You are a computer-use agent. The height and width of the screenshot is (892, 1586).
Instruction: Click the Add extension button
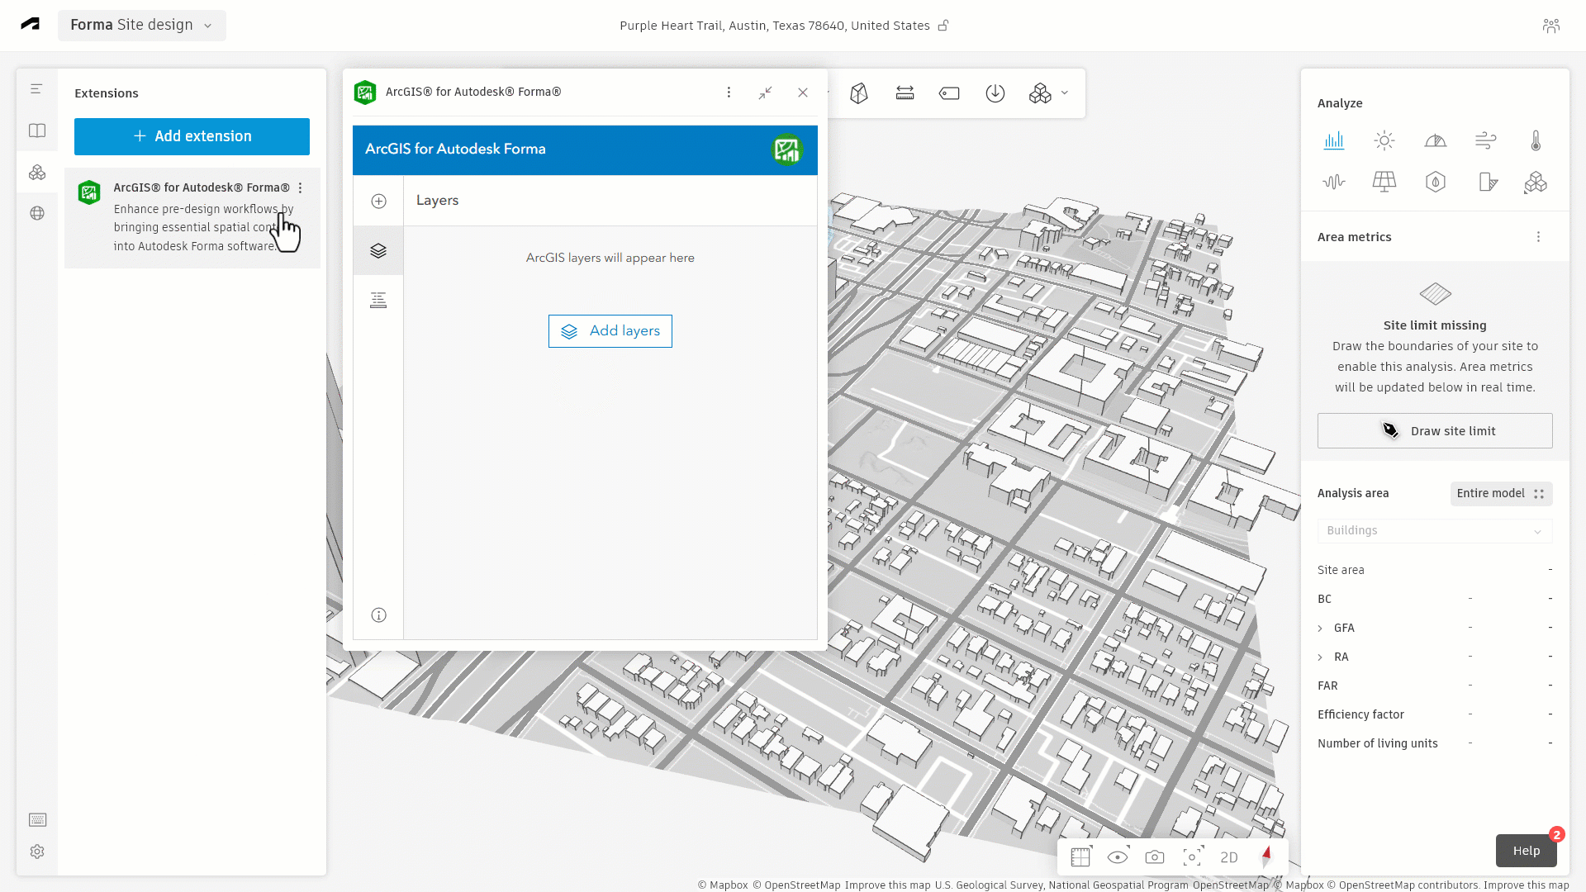[192, 136]
